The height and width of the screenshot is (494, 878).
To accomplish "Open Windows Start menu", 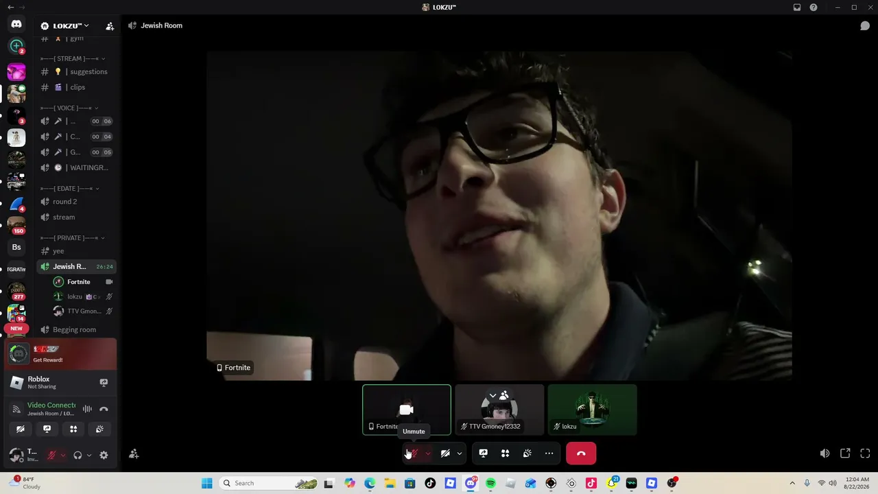I will 206,483.
